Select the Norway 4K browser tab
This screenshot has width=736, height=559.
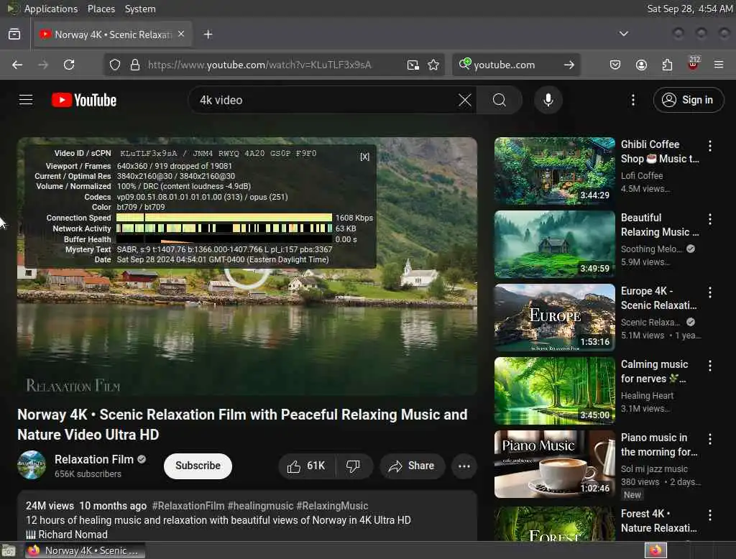113,34
